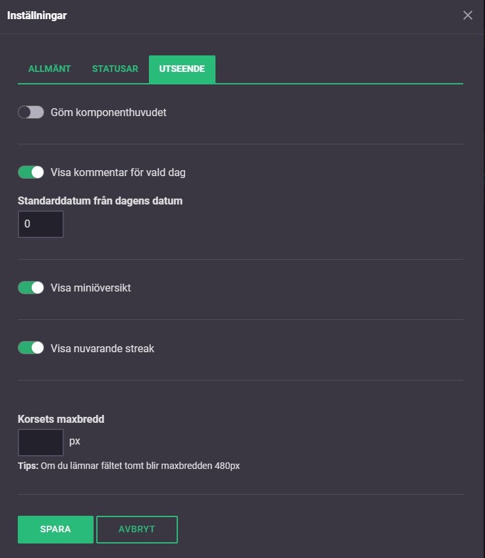The image size is (485, 558).
Task: Cancel with the Avbryt button
Action: 136,529
